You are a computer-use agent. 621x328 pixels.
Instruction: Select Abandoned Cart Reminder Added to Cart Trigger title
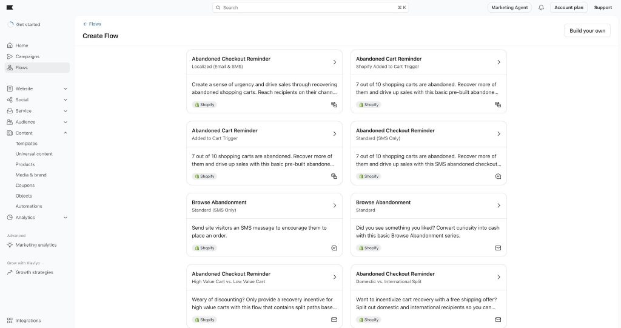pyautogui.click(x=224, y=130)
